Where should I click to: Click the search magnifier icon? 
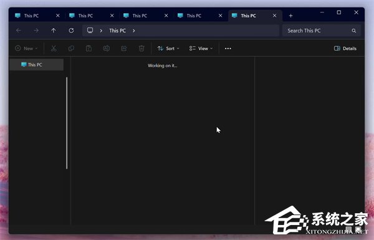(x=353, y=31)
